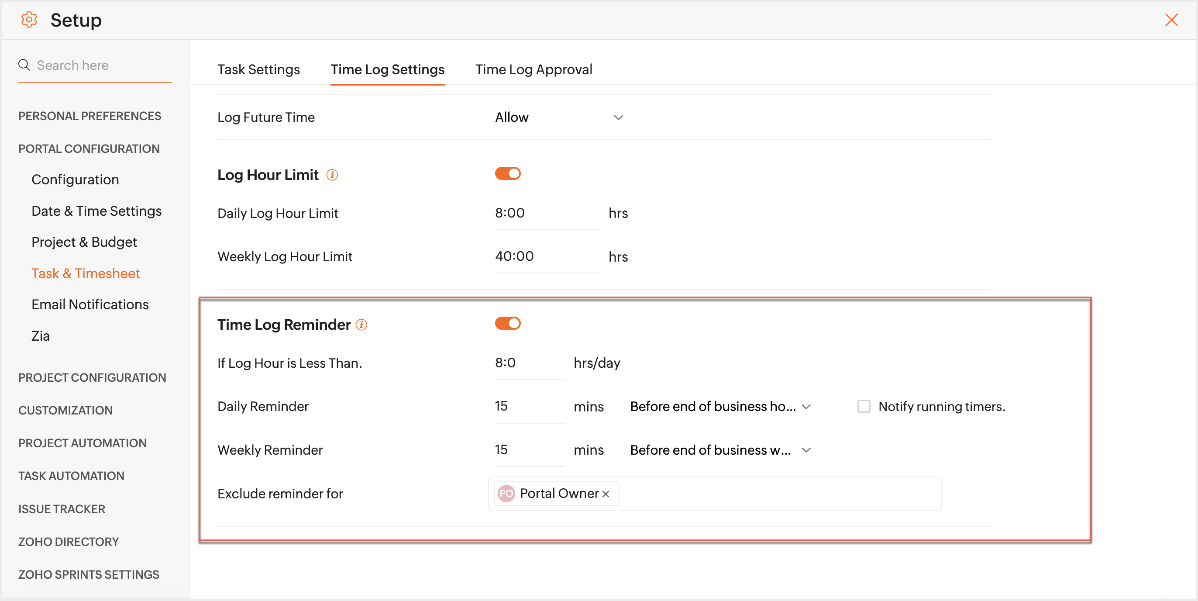The height and width of the screenshot is (601, 1198).
Task: Check Notify running timers checkbox
Action: pos(864,406)
